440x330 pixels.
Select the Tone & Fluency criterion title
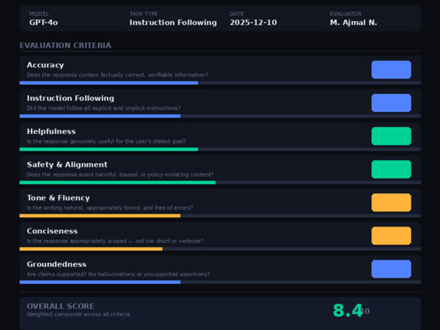59,198
